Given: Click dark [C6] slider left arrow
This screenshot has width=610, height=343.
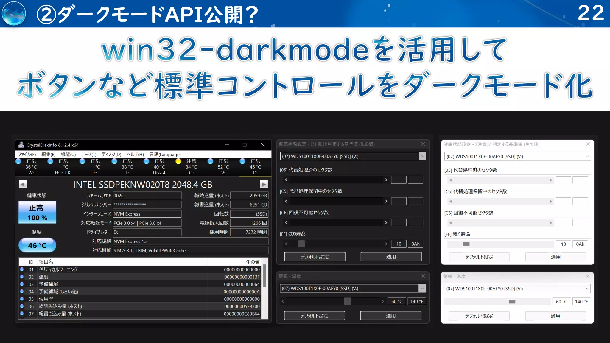Looking at the screenshot, I should [286, 222].
